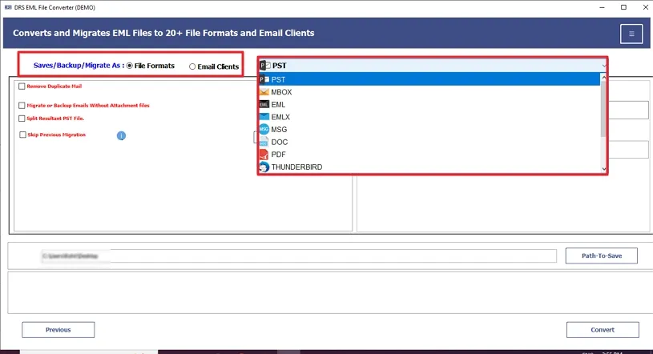This screenshot has height=354, width=653.
Task: Click the blue info icon beside Skip Previous Migration
Action: 121,136
